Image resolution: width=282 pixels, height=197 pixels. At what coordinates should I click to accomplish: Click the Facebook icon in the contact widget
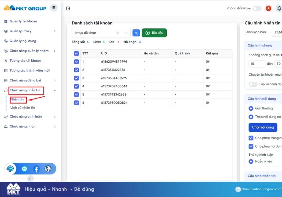click(36, 169)
